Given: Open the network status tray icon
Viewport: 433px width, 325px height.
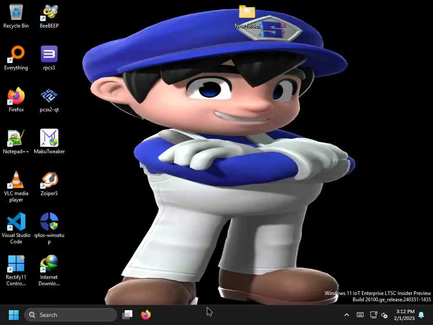Looking at the screenshot, I should (373, 315).
